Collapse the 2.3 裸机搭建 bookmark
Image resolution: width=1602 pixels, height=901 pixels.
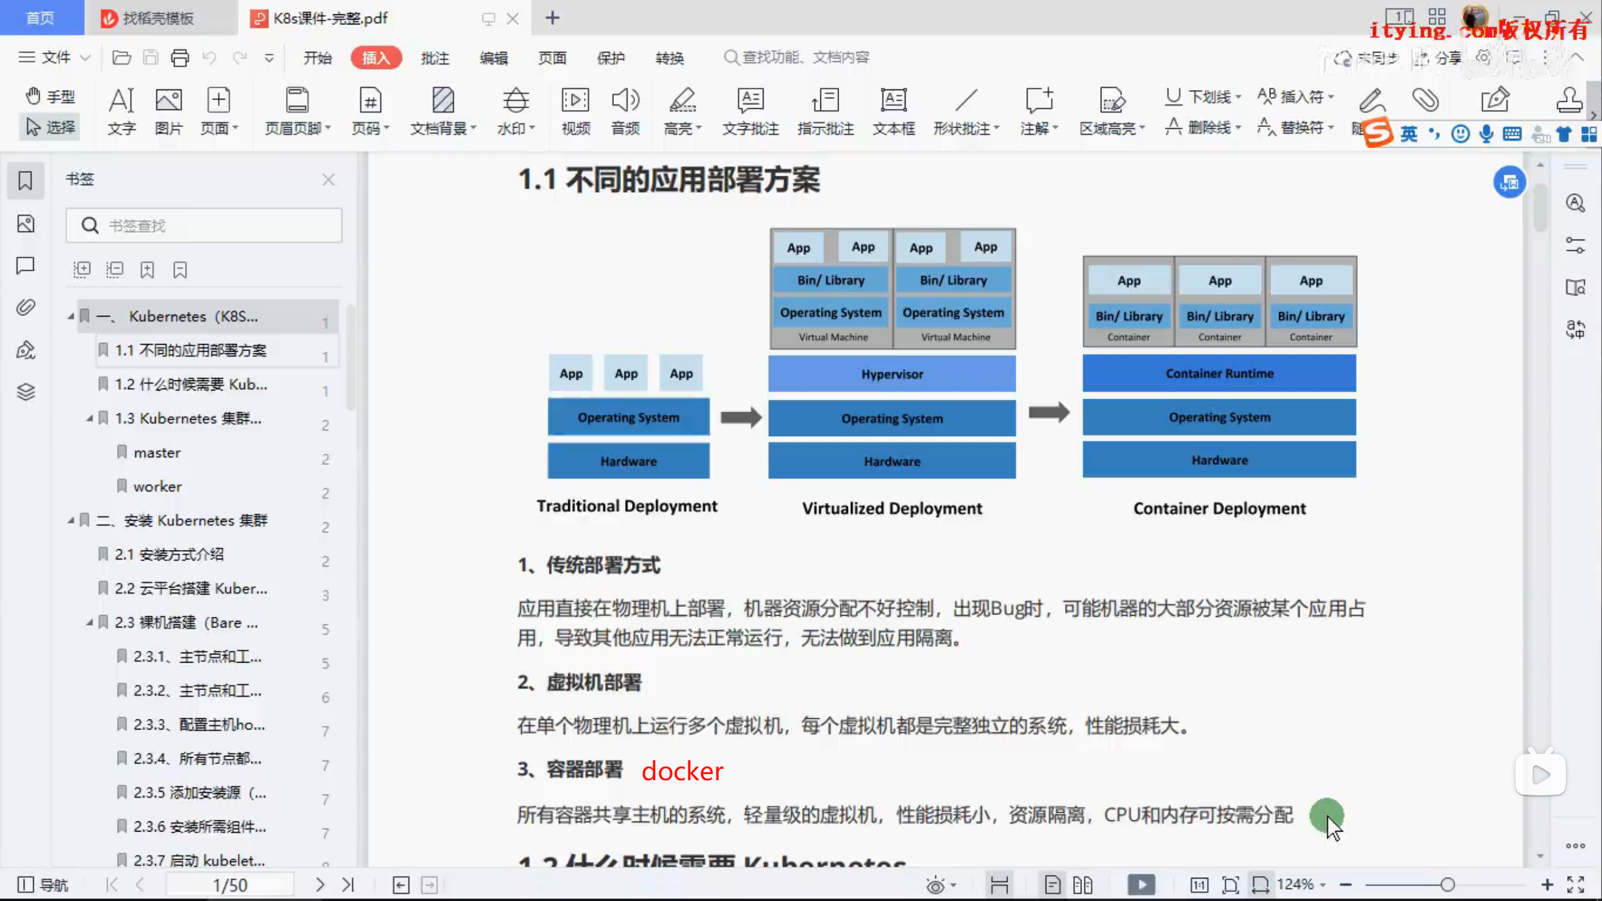tap(89, 622)
